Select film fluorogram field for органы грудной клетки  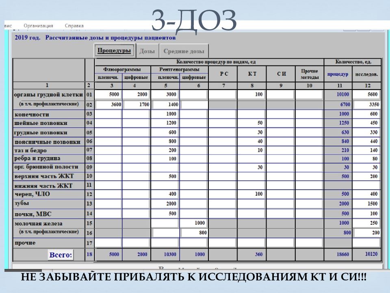(108, 94)
